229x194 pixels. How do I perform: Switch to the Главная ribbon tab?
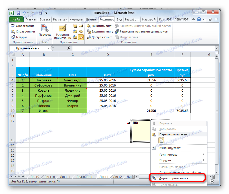31,19
